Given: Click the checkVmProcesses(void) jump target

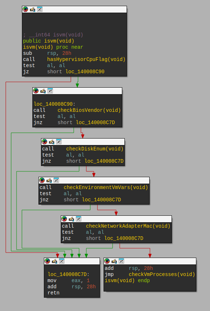Looking at the screenshot, I should (x=162, y=274).
